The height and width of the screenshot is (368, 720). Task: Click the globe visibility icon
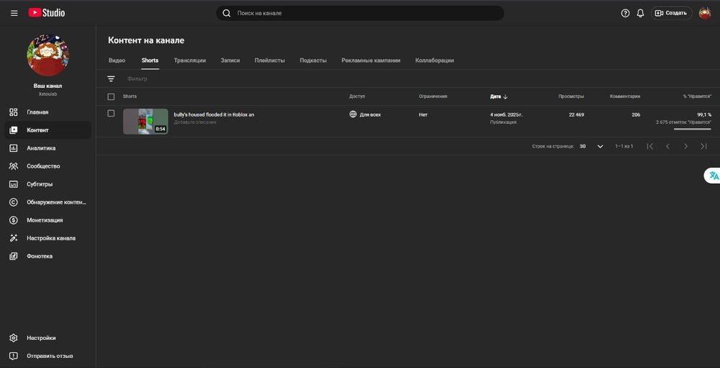click(353, 114)
